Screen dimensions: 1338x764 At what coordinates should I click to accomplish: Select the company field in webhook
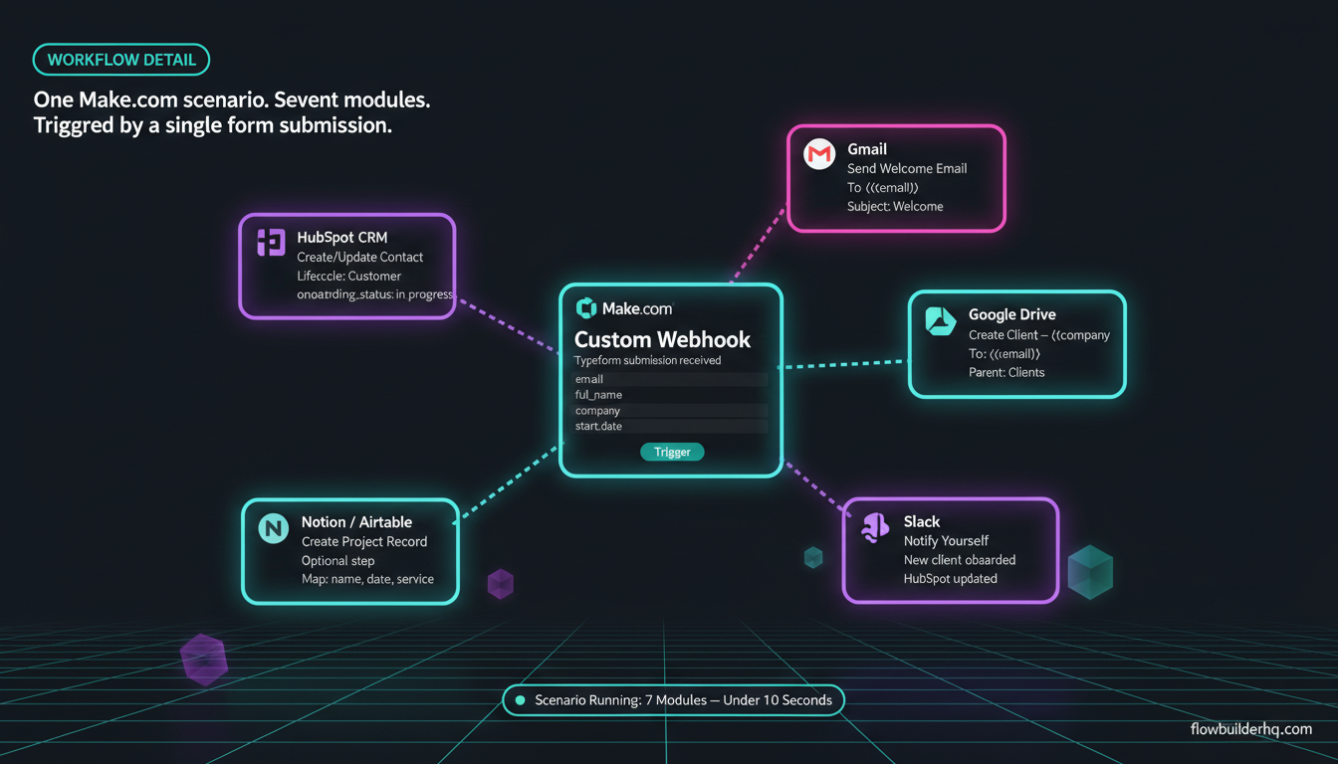tap(671, 411)
